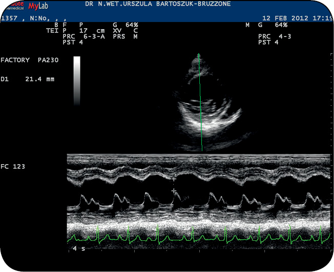The image size is (334, 272).
Task: Click the patient ID 1357 field
Action: click(x=9, y=18)
